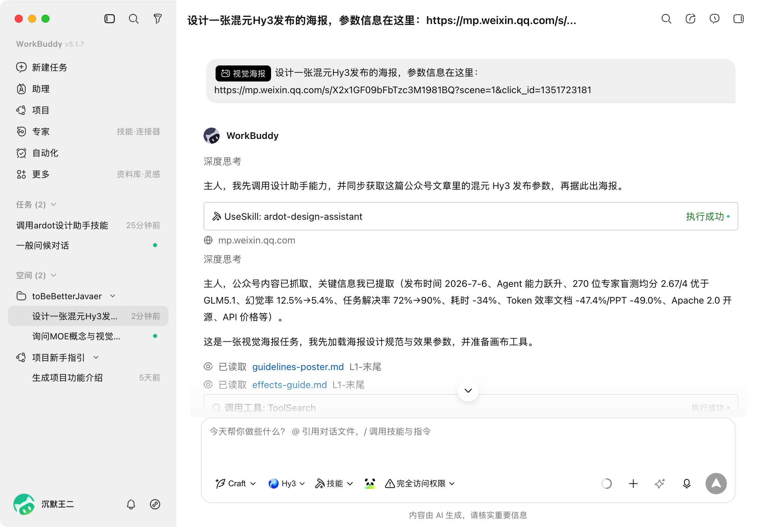Click the 自动化 alarm clock icon

21,153
